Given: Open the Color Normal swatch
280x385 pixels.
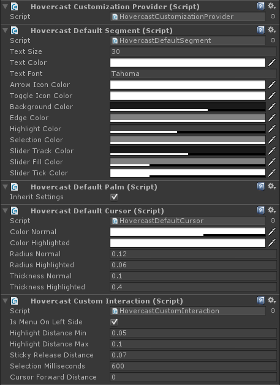Looking at the screenshot, I should [x=187, y=232].
